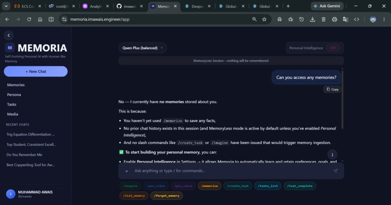The width and height of the screenshot is (391, 205).
Task: Insert the /create_task command chip
Action: [x=238, y=186]
